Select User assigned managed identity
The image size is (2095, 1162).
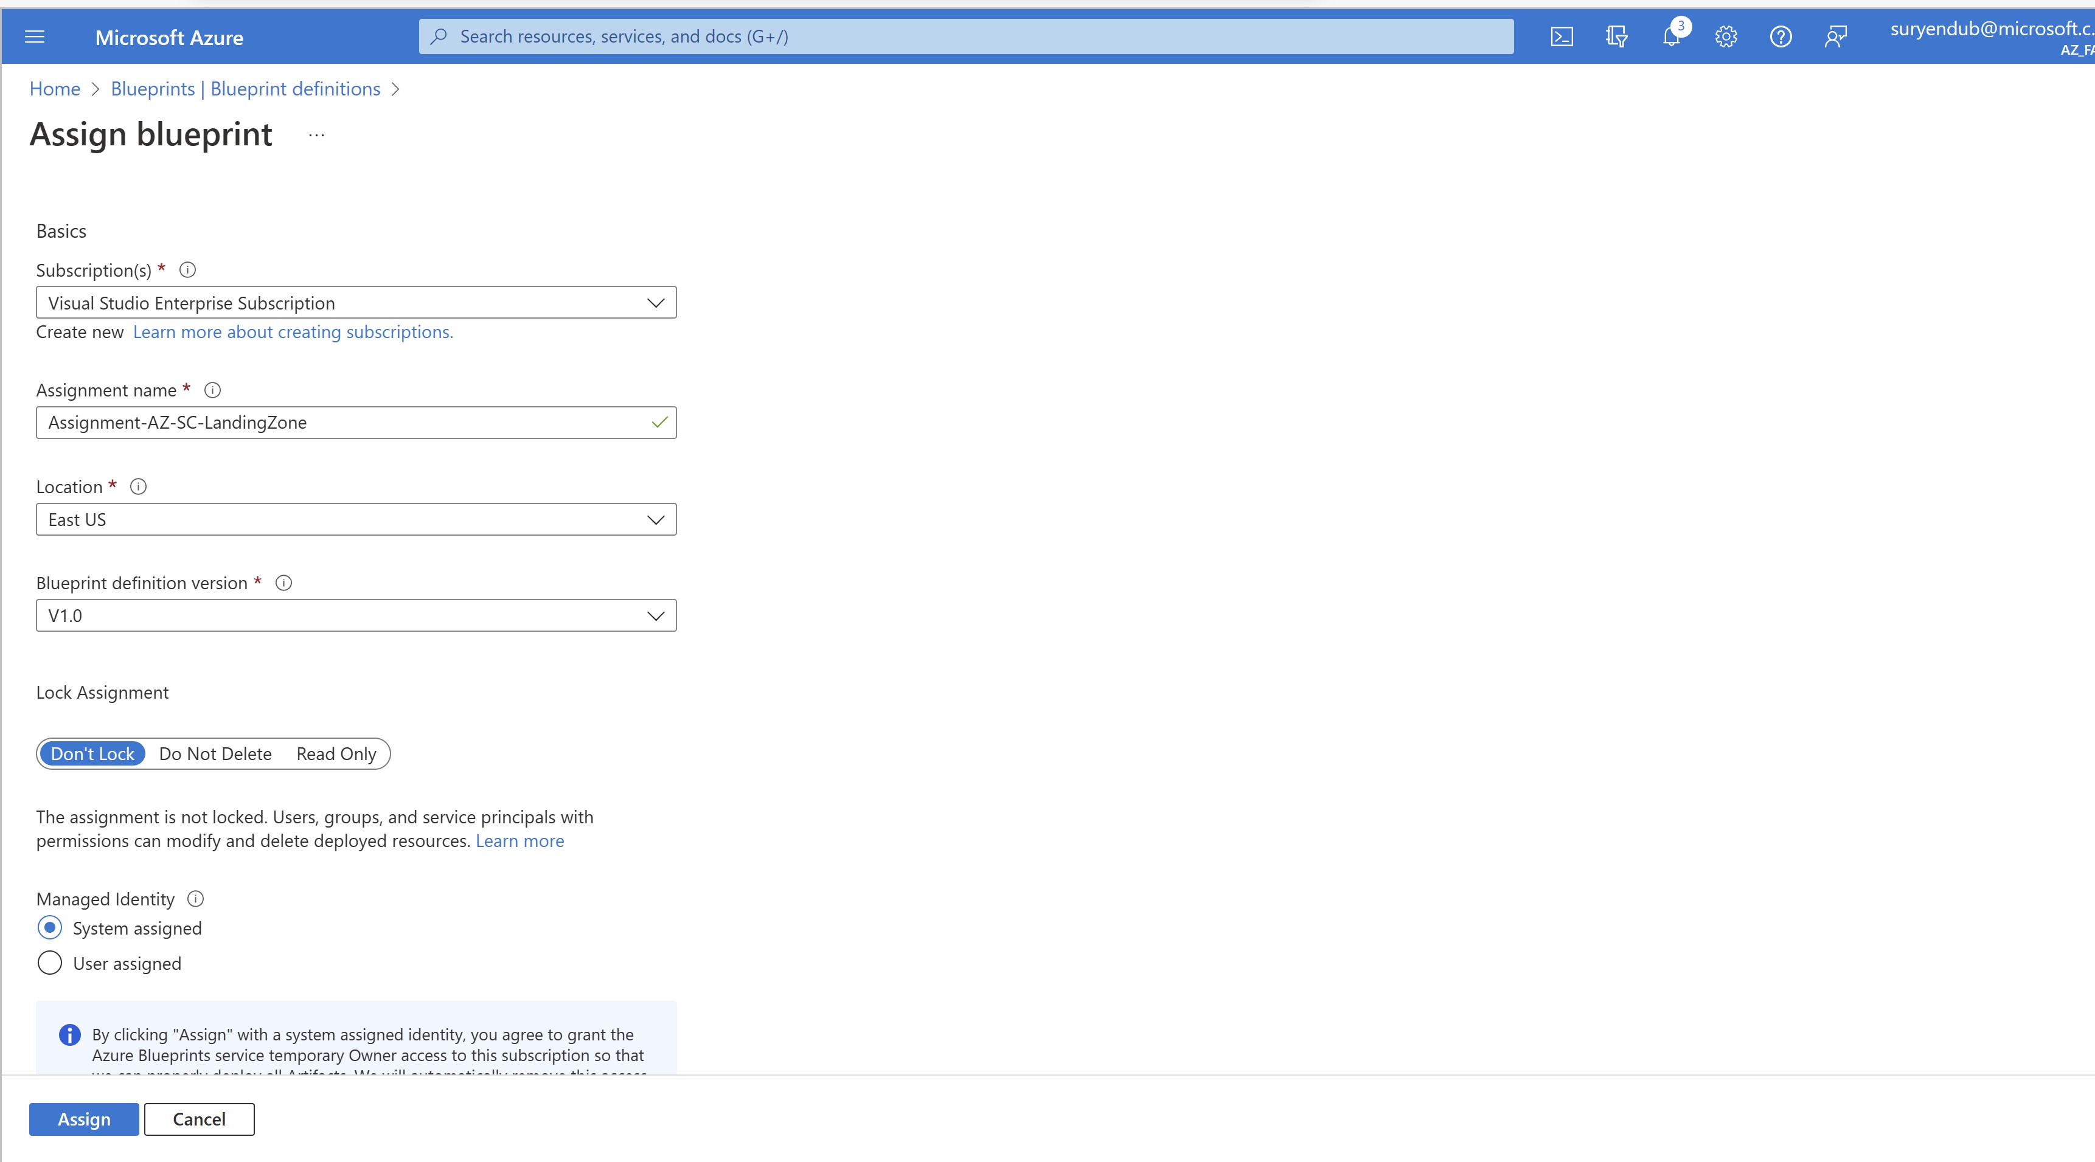(50, 964)
